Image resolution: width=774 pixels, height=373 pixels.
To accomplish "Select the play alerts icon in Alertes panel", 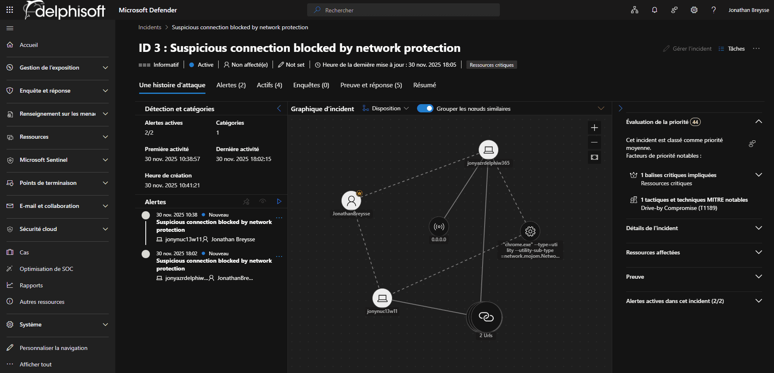I will (279, 201).
